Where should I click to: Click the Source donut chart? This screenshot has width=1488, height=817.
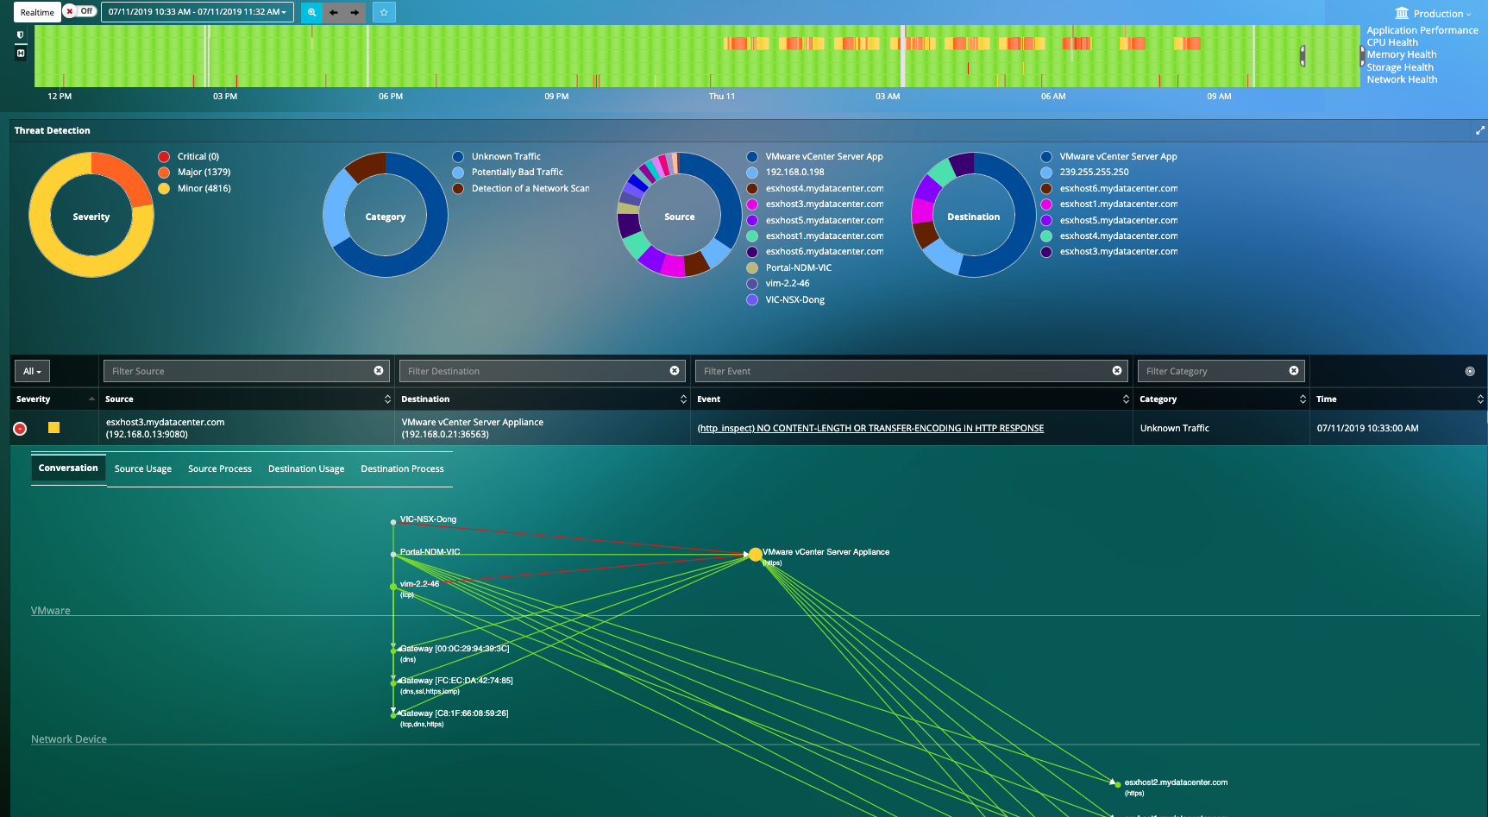(680, 215)
